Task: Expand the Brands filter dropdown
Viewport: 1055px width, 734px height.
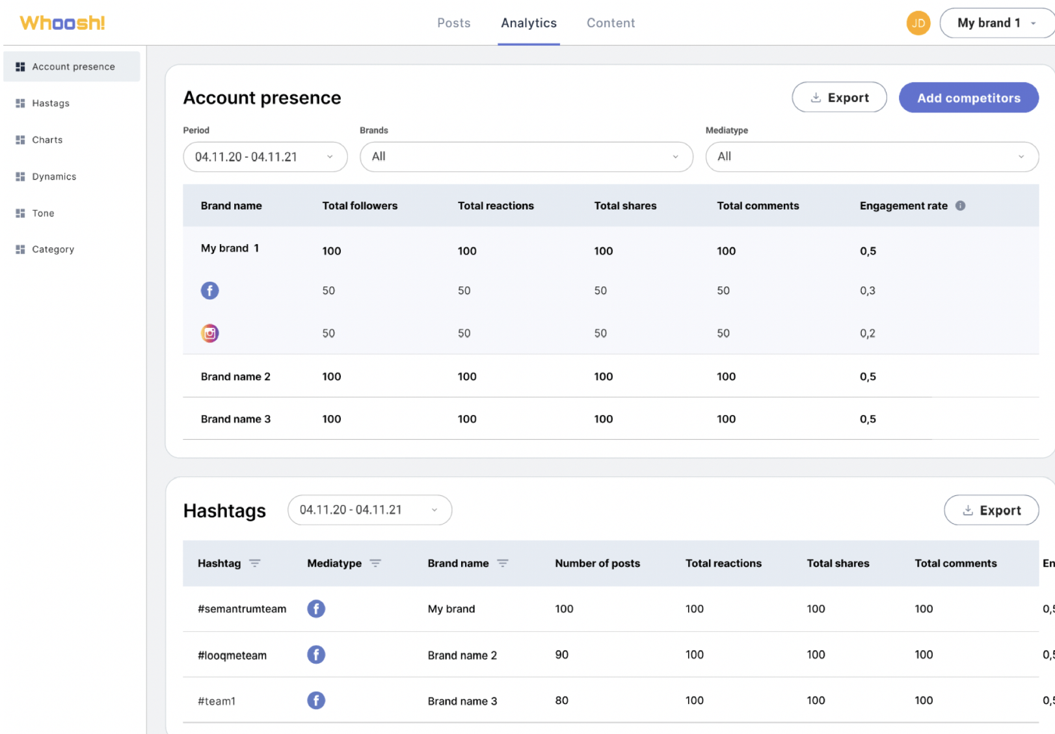Action: [526, 157]
